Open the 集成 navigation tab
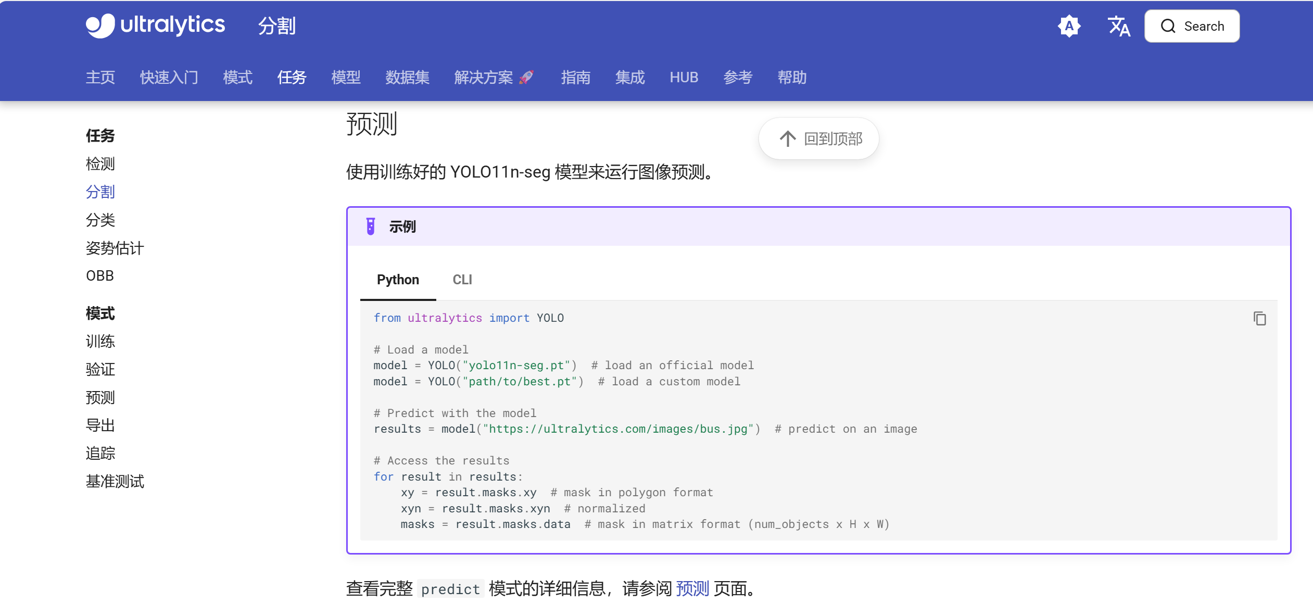 coord(630,77)
